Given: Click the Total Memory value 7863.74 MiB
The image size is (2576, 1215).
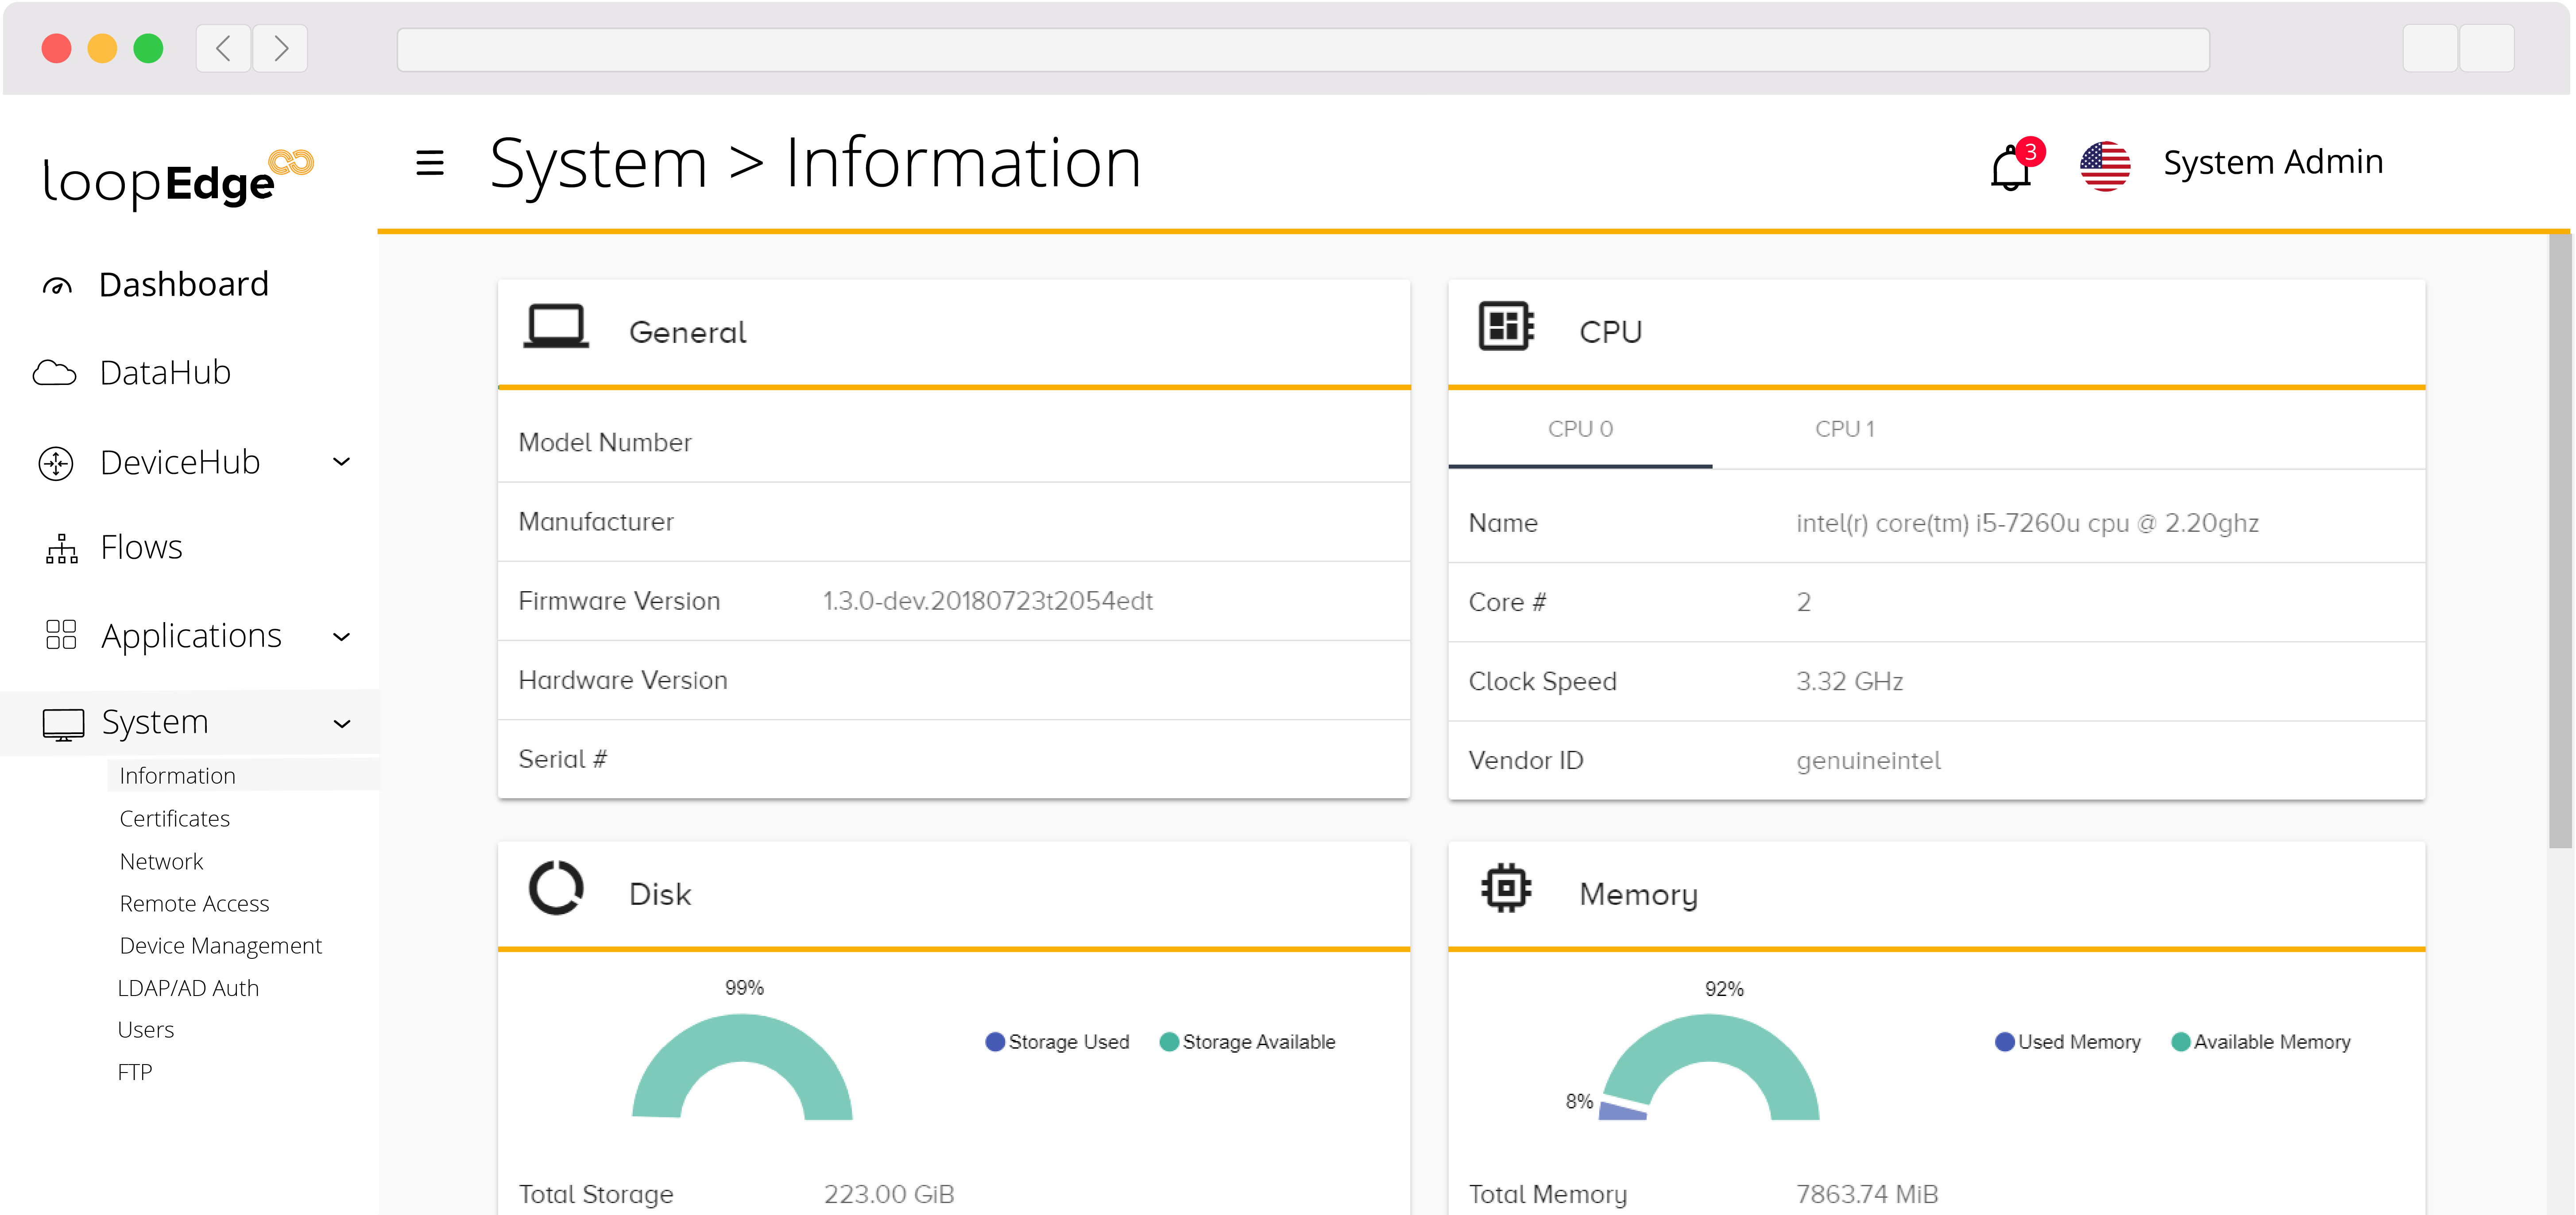Looking at the screenshot, I should point(1867,1194).
